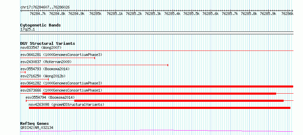Click the magenta QRICH2 gene track line
Screen dimensions: 303x135
157,131
